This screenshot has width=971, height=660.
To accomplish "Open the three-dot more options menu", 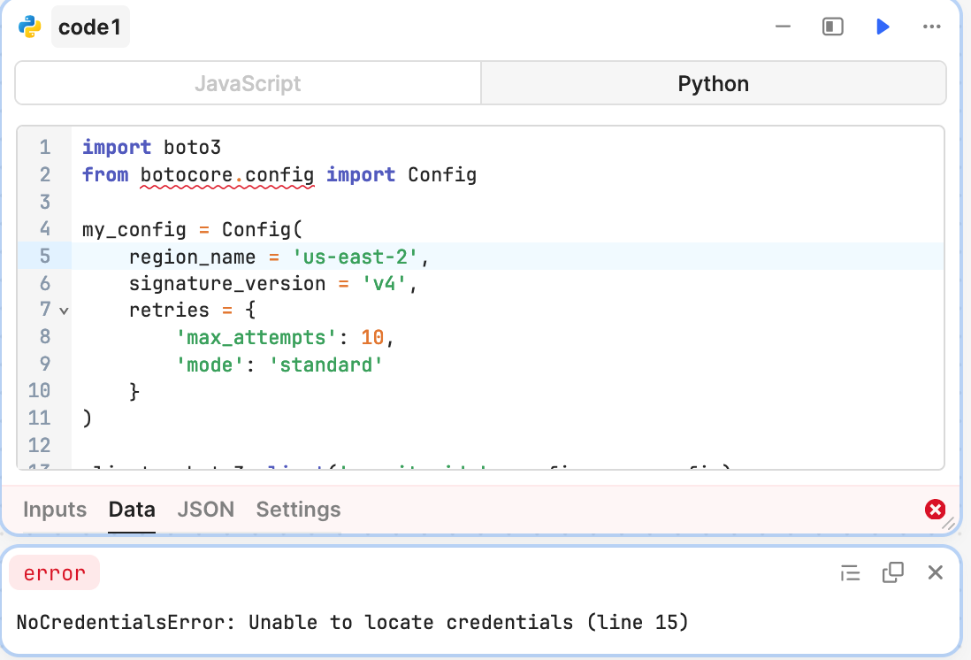I will (x=931, y=27).
